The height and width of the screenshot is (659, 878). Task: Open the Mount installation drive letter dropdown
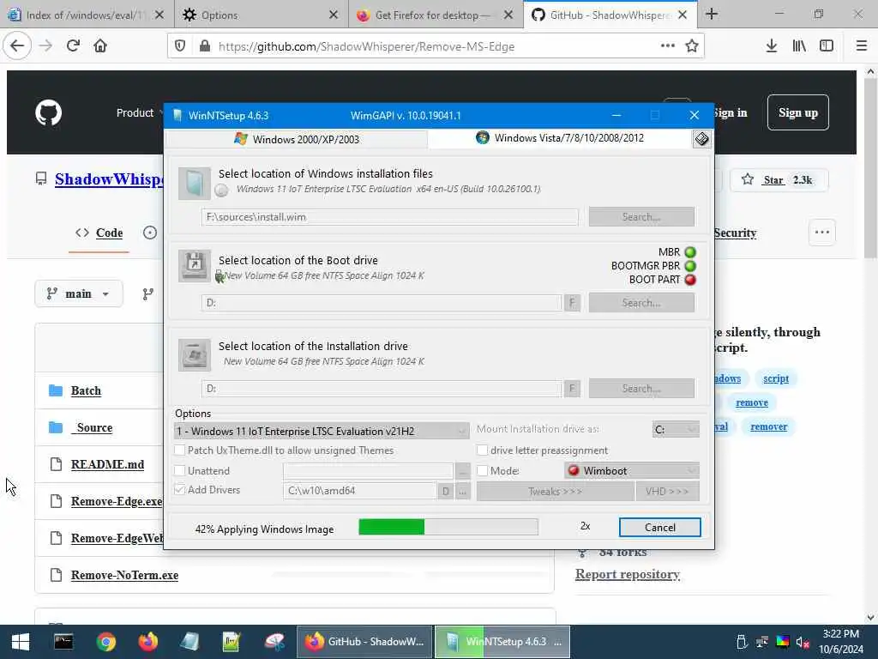coord(676,429)
